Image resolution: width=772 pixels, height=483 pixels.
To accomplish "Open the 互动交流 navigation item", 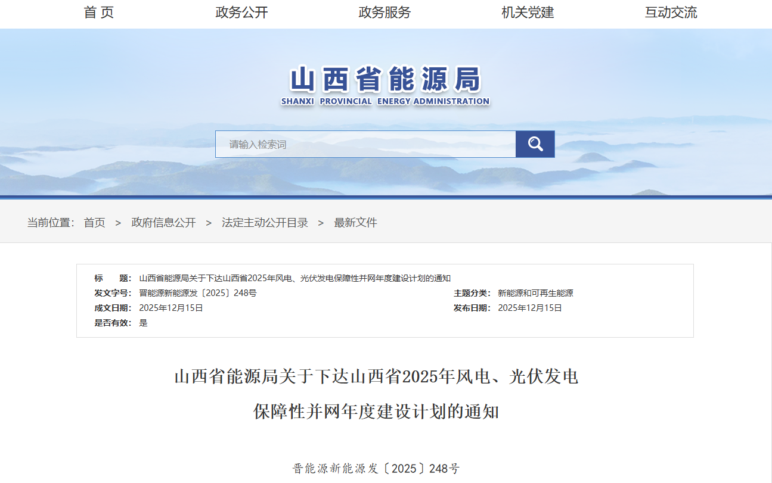I will [x=671, y=13].
